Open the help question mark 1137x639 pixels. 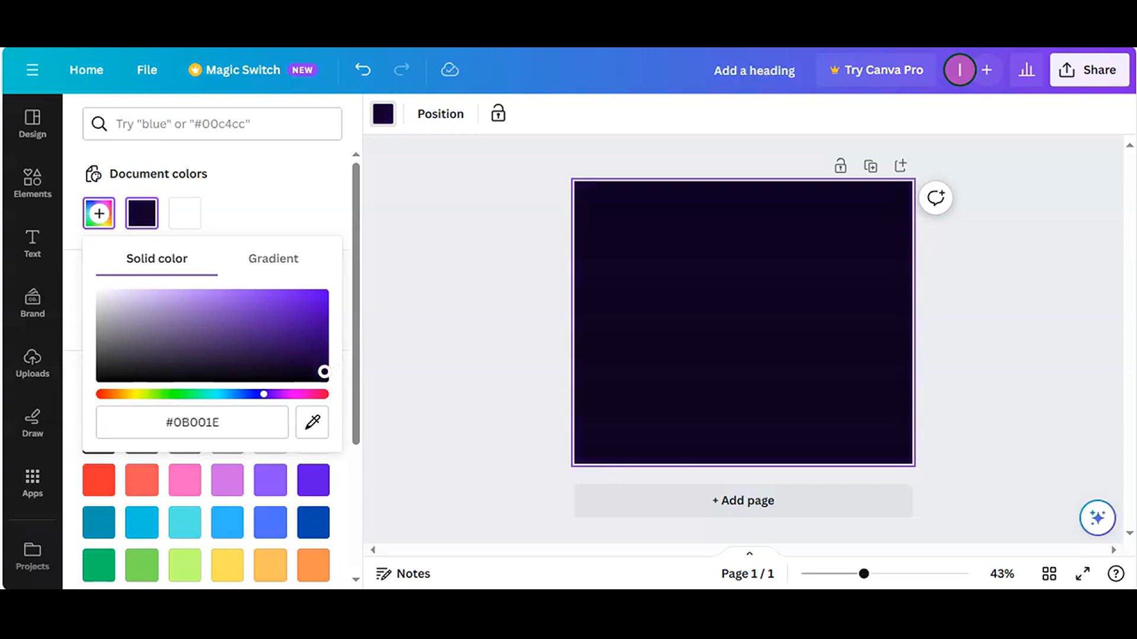(x=1116, y=573)
